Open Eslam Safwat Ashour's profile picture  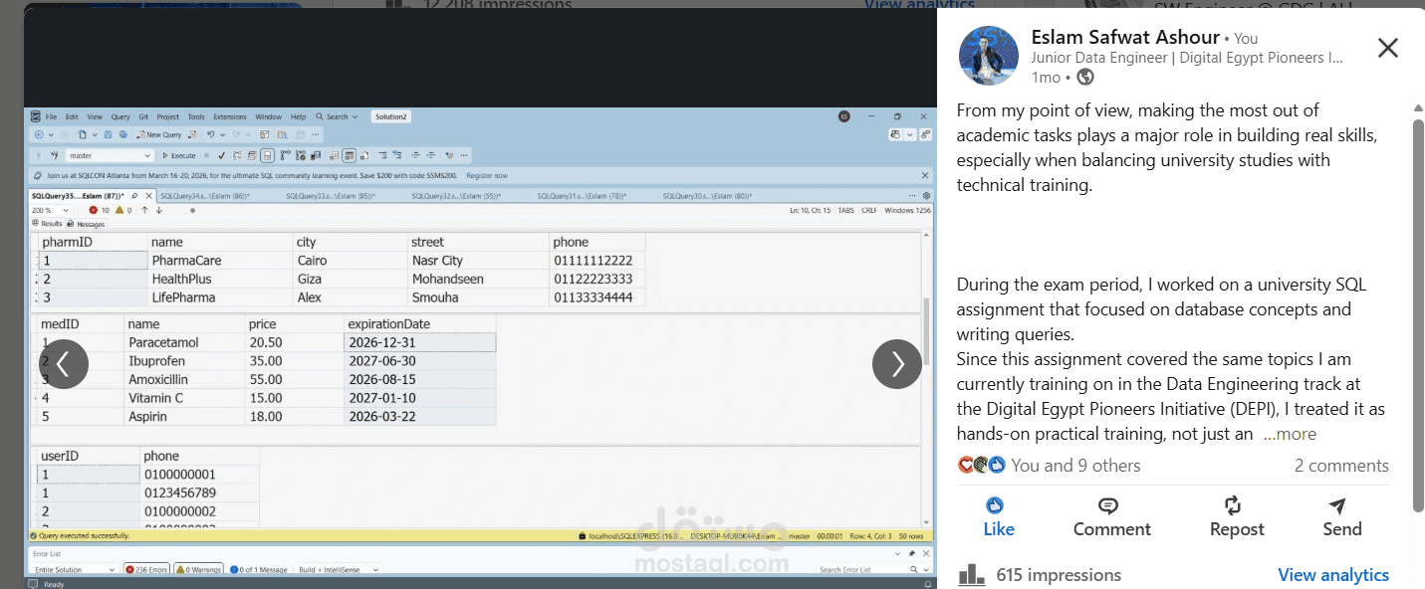coord(988,56)
